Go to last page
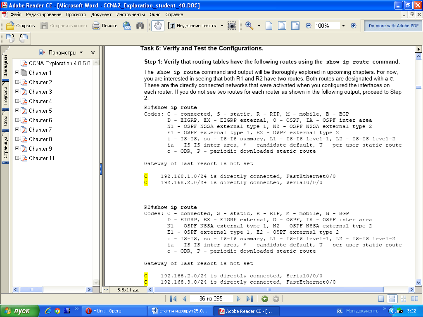The height and width of the screenshot is (317, 423). 250,299
